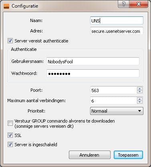Screen dimensions: 151x167
Task: Click the Poort: label
Action: tap(36, 90)
